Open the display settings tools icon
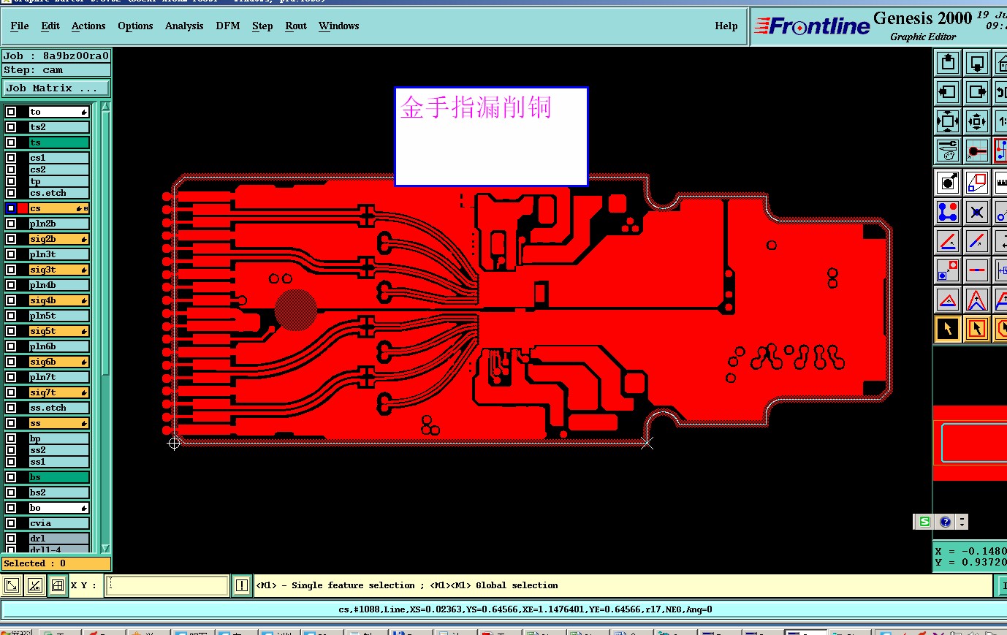 click(x=948, y=151)
